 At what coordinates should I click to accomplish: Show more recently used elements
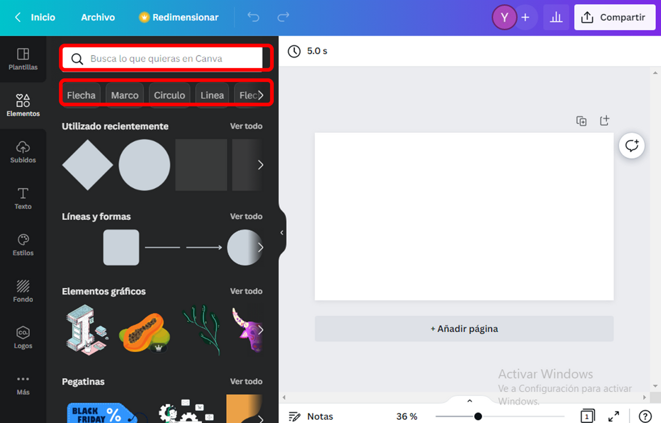[260, 165]
